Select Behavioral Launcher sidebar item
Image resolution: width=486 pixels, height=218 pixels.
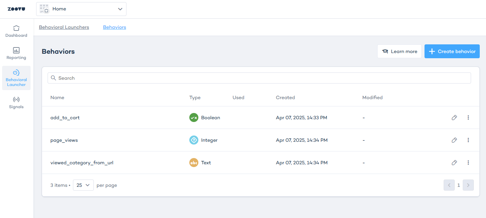(16, 78)
